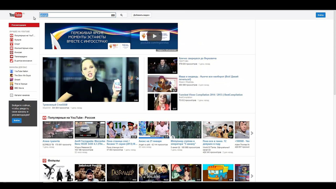Viewport: 336px width, 189px height.
Task: Open Музыка in the sidebar
Action: click(18, 40)
